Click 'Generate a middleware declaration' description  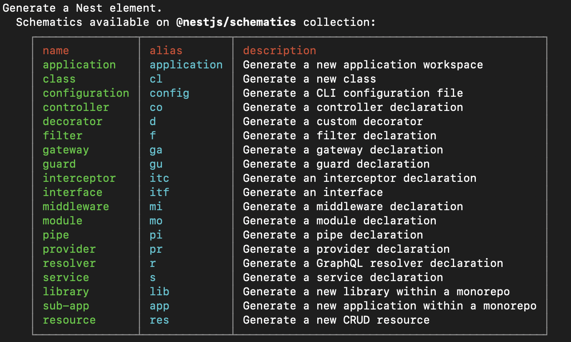click(x=353, y=207)
